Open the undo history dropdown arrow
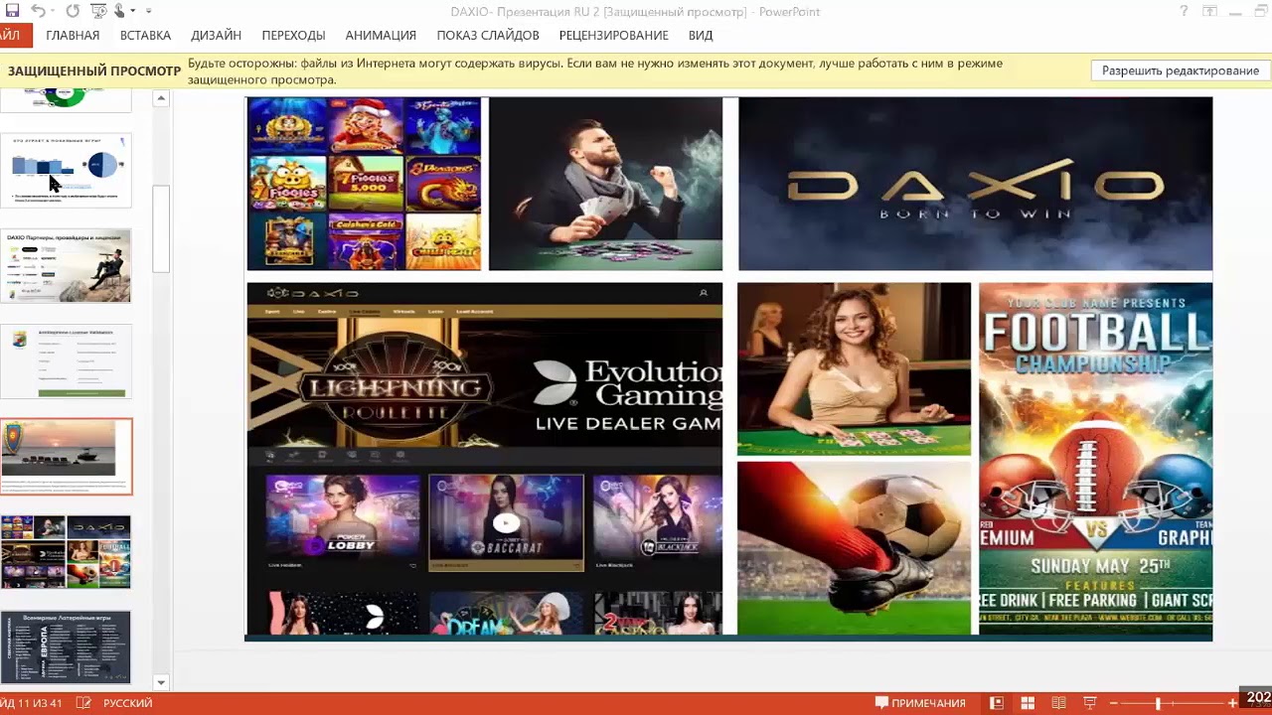Viewport: 1272px width, 715px height. (x=52, y=12)
